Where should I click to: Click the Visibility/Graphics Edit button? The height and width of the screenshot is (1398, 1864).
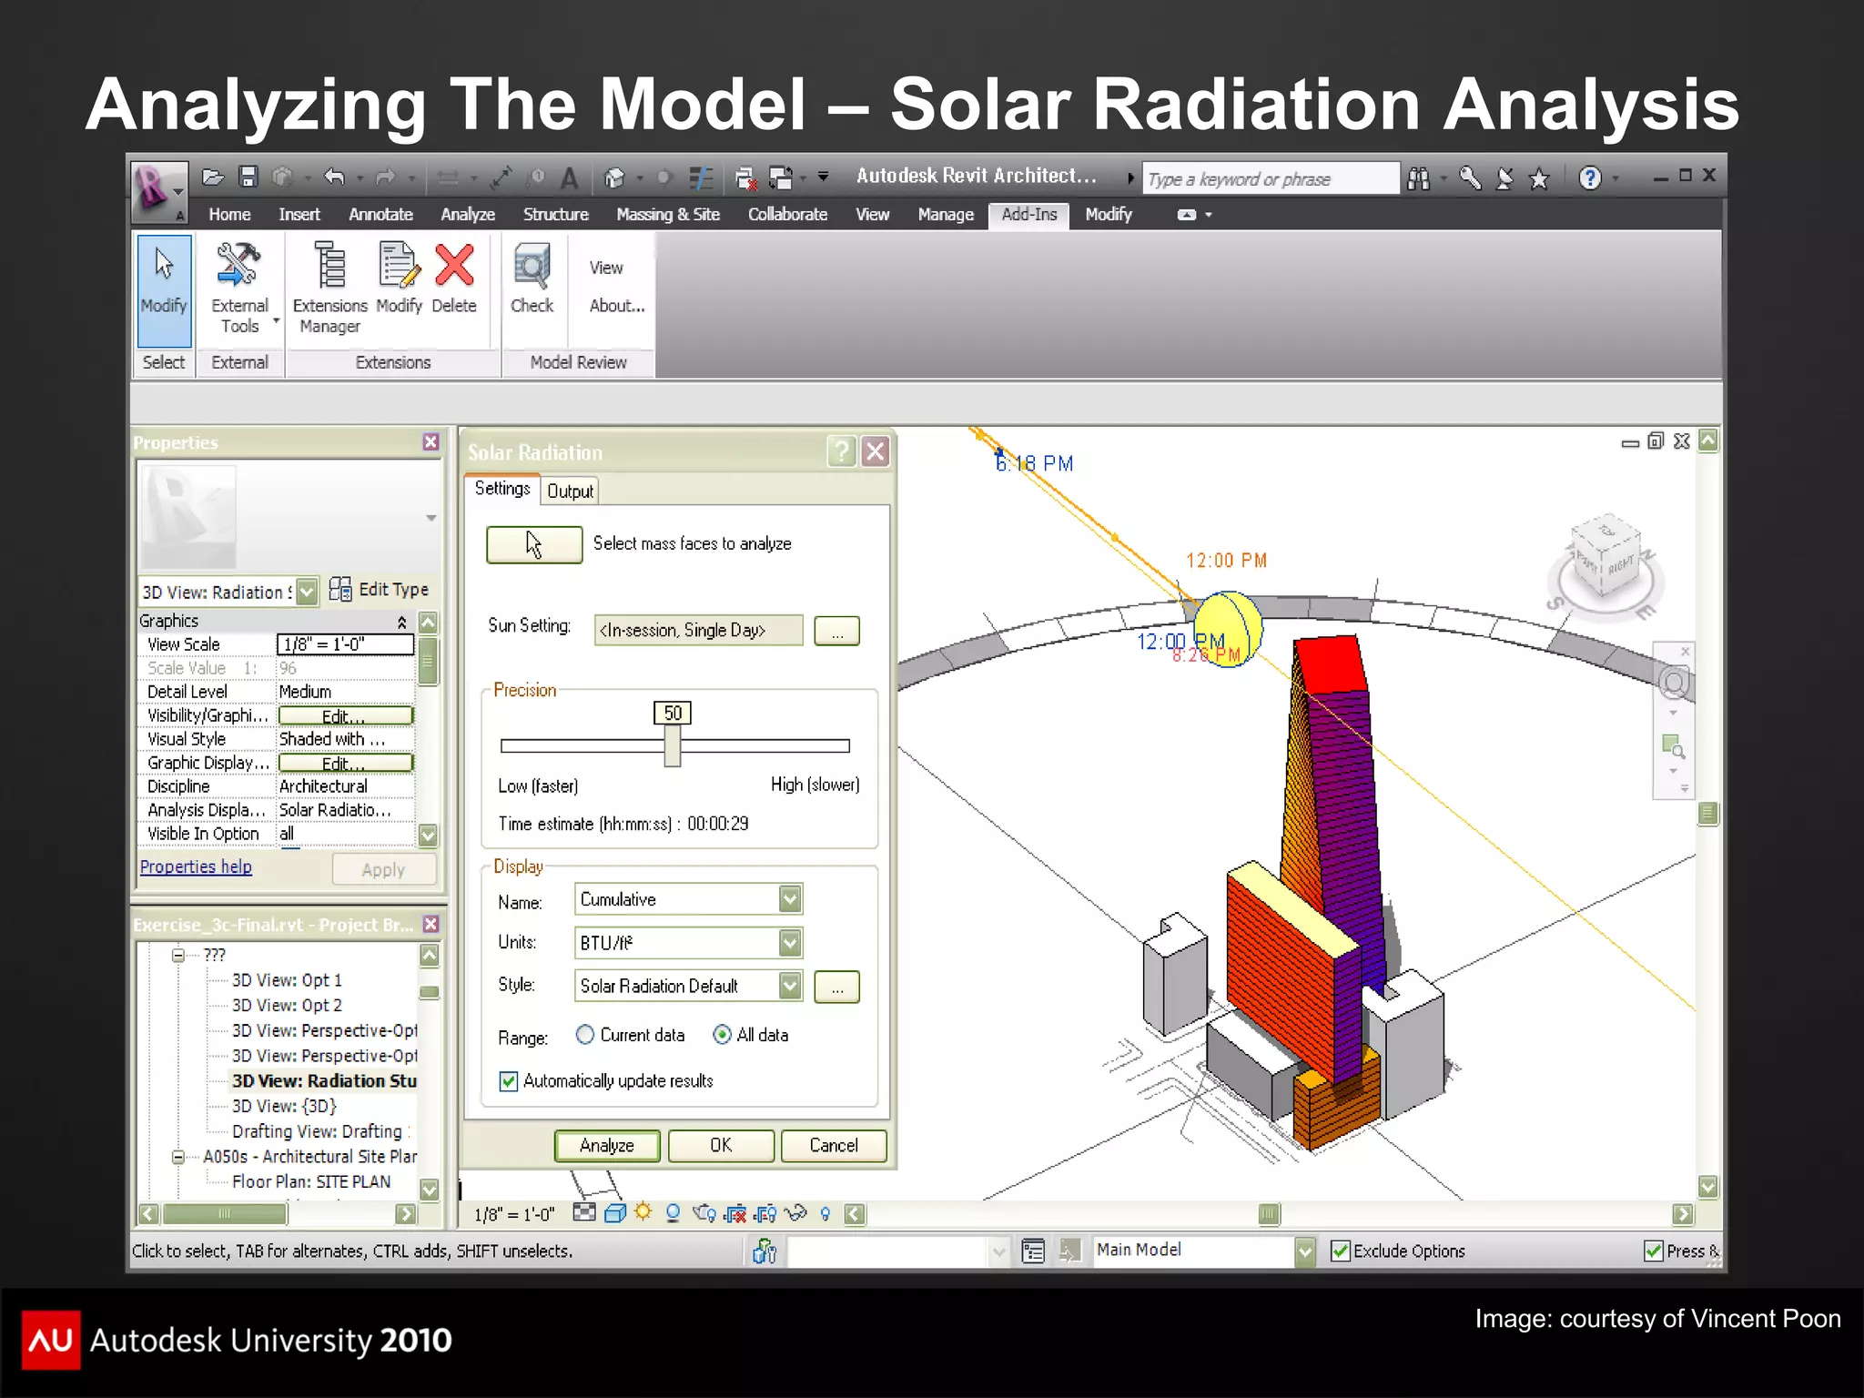click(345, 716)
